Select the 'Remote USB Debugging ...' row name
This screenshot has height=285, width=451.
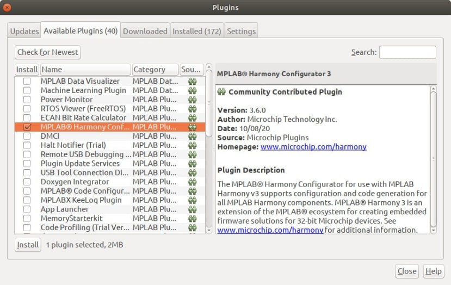[86, 154]
